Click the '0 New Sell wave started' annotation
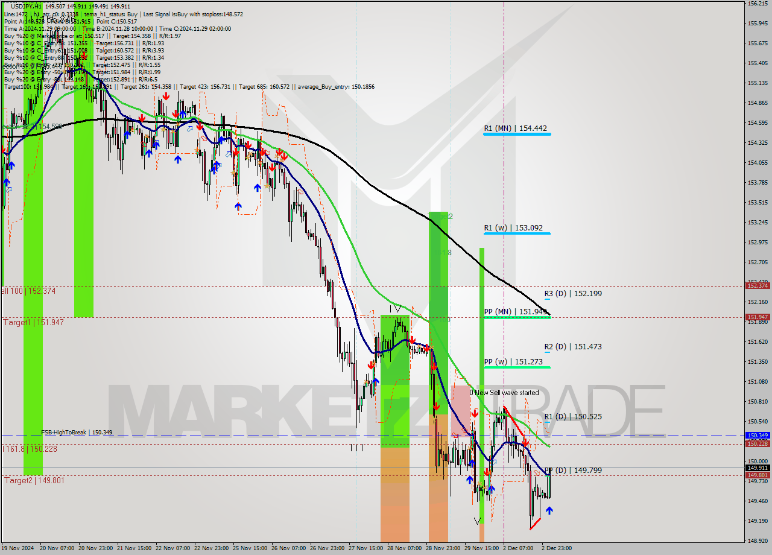772x555 pixels. pyautogui.click(x=504, y=393)
